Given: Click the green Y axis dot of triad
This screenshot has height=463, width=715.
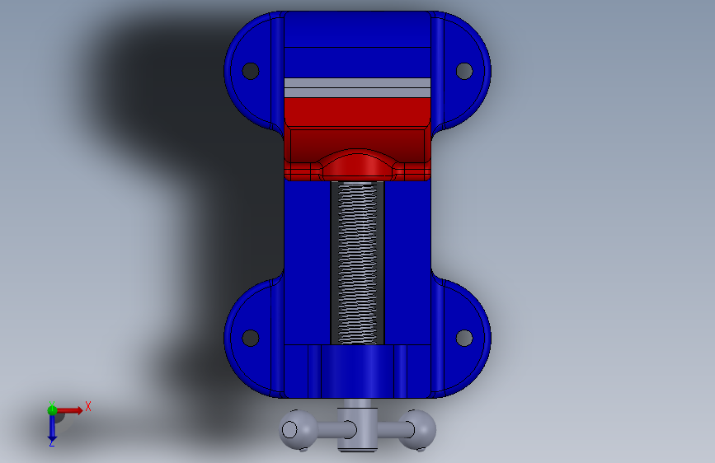Looking at the screenshot, I should [x=52, y=410].
